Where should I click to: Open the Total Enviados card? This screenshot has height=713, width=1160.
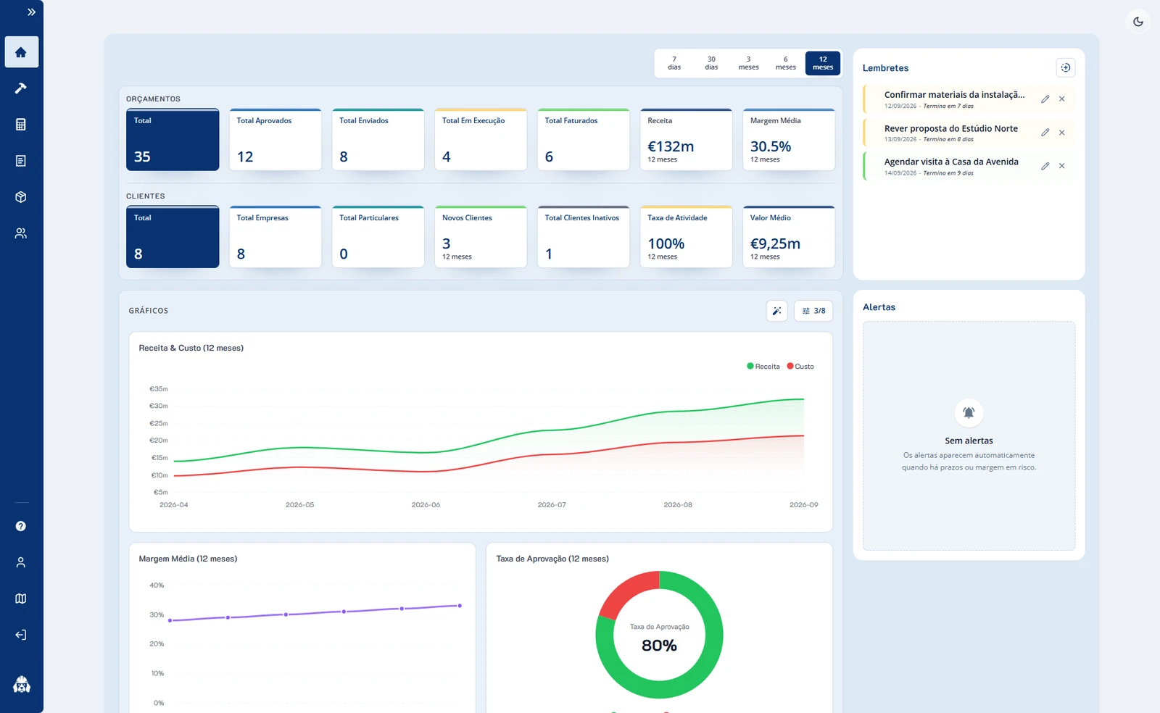(378, 140)
